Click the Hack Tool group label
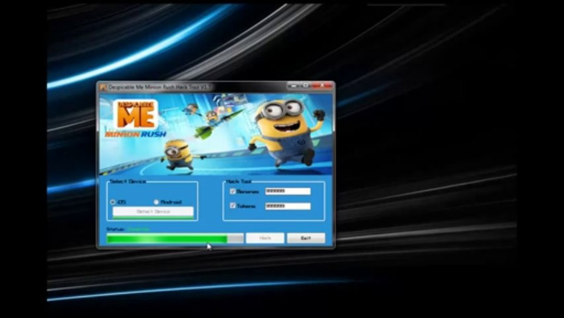564x318 pixels. (x=239, y=182)
